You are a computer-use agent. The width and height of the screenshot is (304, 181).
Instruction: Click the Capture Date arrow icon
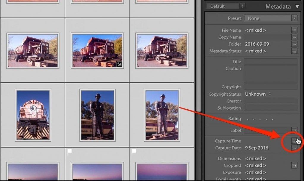294,148
